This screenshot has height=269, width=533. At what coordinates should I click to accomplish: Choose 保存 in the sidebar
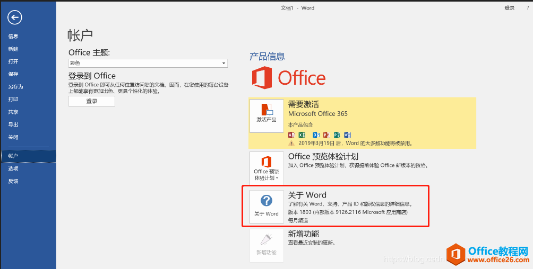13,74
